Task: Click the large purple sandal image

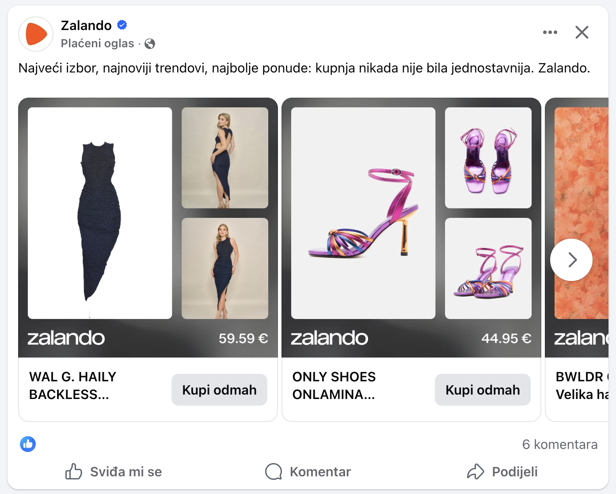Action: point(363,213)
